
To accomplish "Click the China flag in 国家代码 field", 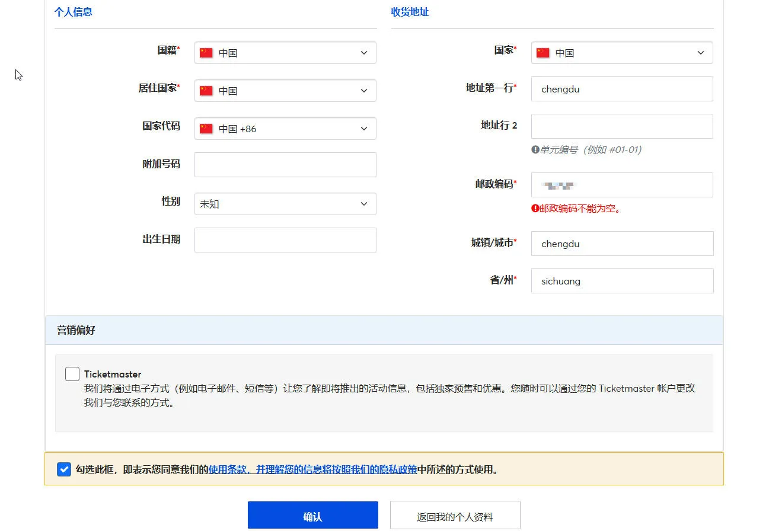I will [206, 129].
